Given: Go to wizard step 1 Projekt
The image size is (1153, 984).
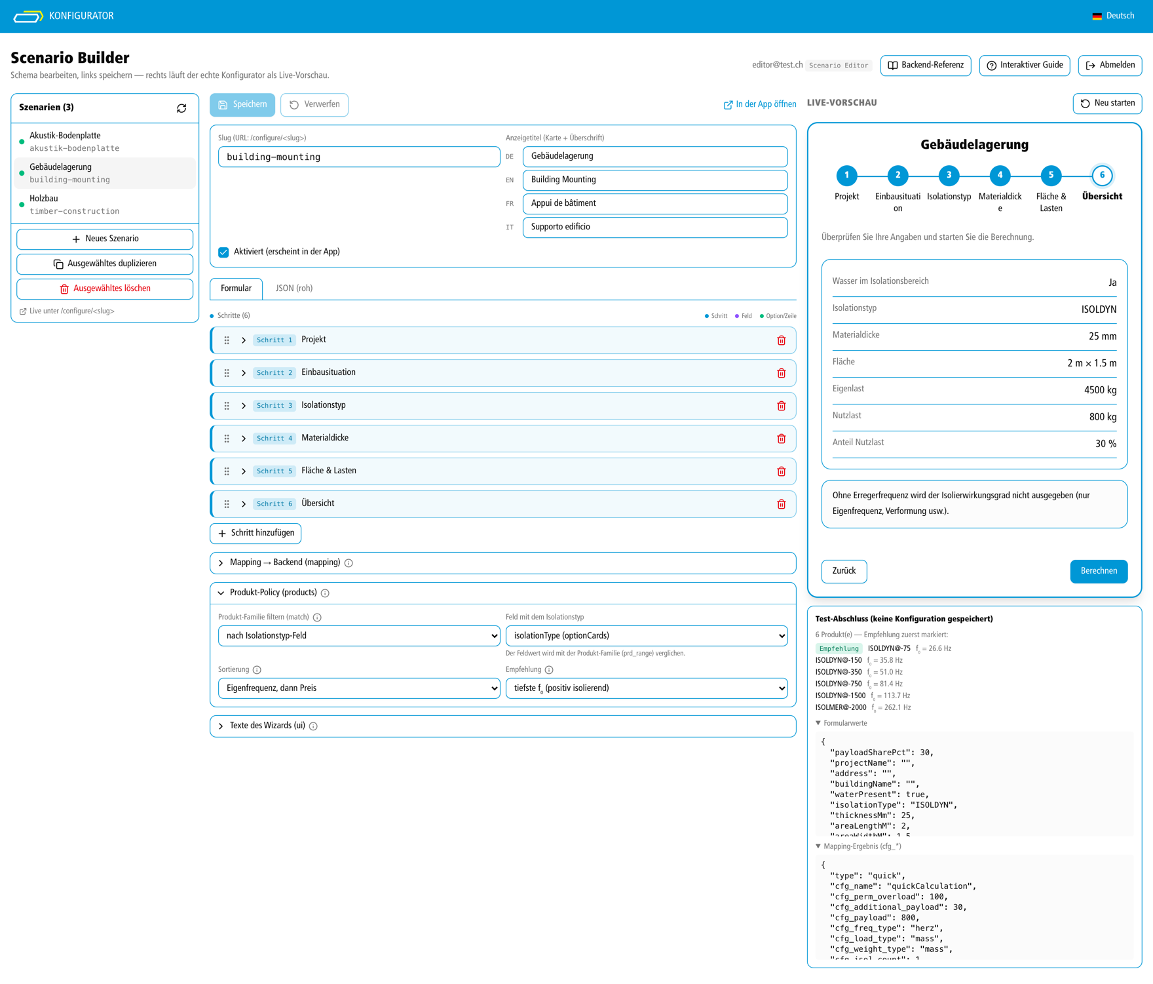Looking at the screenshot, I should 846,175.
